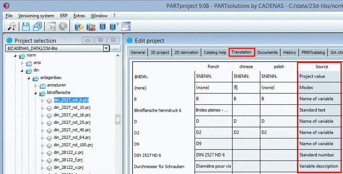Expand the din_2527_nd_6.prj node
343x174 pixels.
point(43,101)
